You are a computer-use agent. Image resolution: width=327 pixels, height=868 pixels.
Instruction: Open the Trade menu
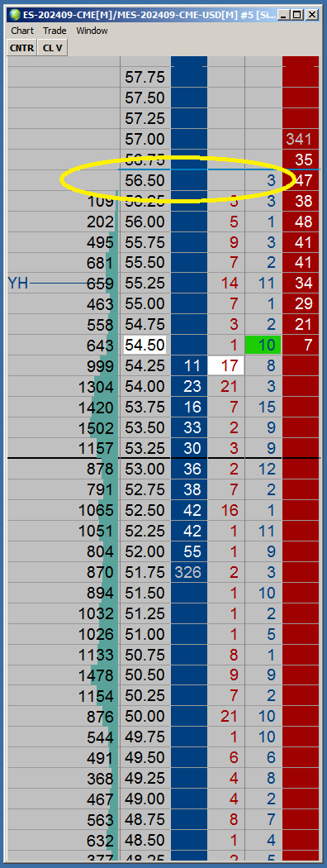(54, 31)
